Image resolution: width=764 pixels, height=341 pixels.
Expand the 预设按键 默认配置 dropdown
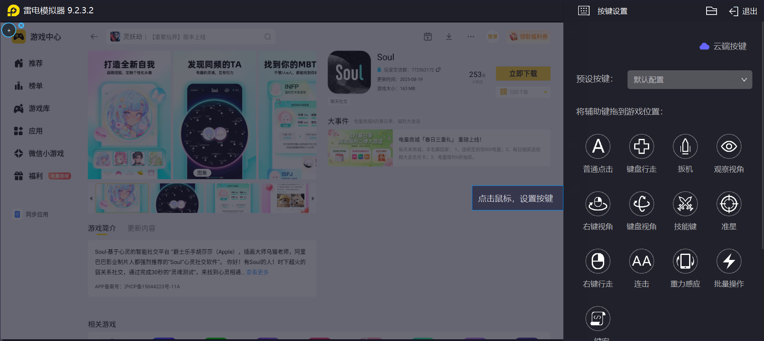click(690, 79)
